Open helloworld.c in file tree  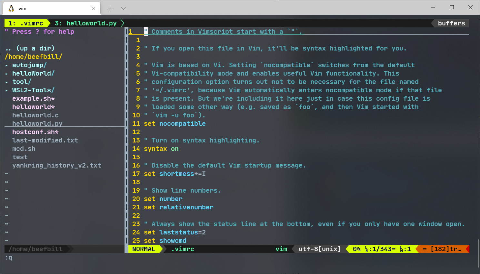coord(35,115)
